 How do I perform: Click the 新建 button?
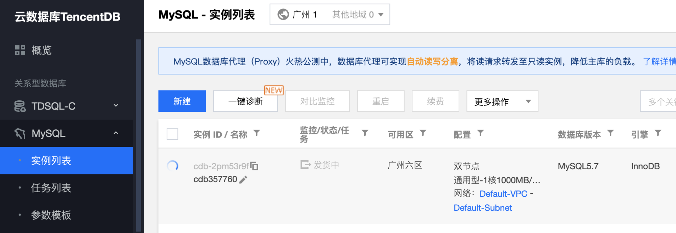[x=182, y=101]
